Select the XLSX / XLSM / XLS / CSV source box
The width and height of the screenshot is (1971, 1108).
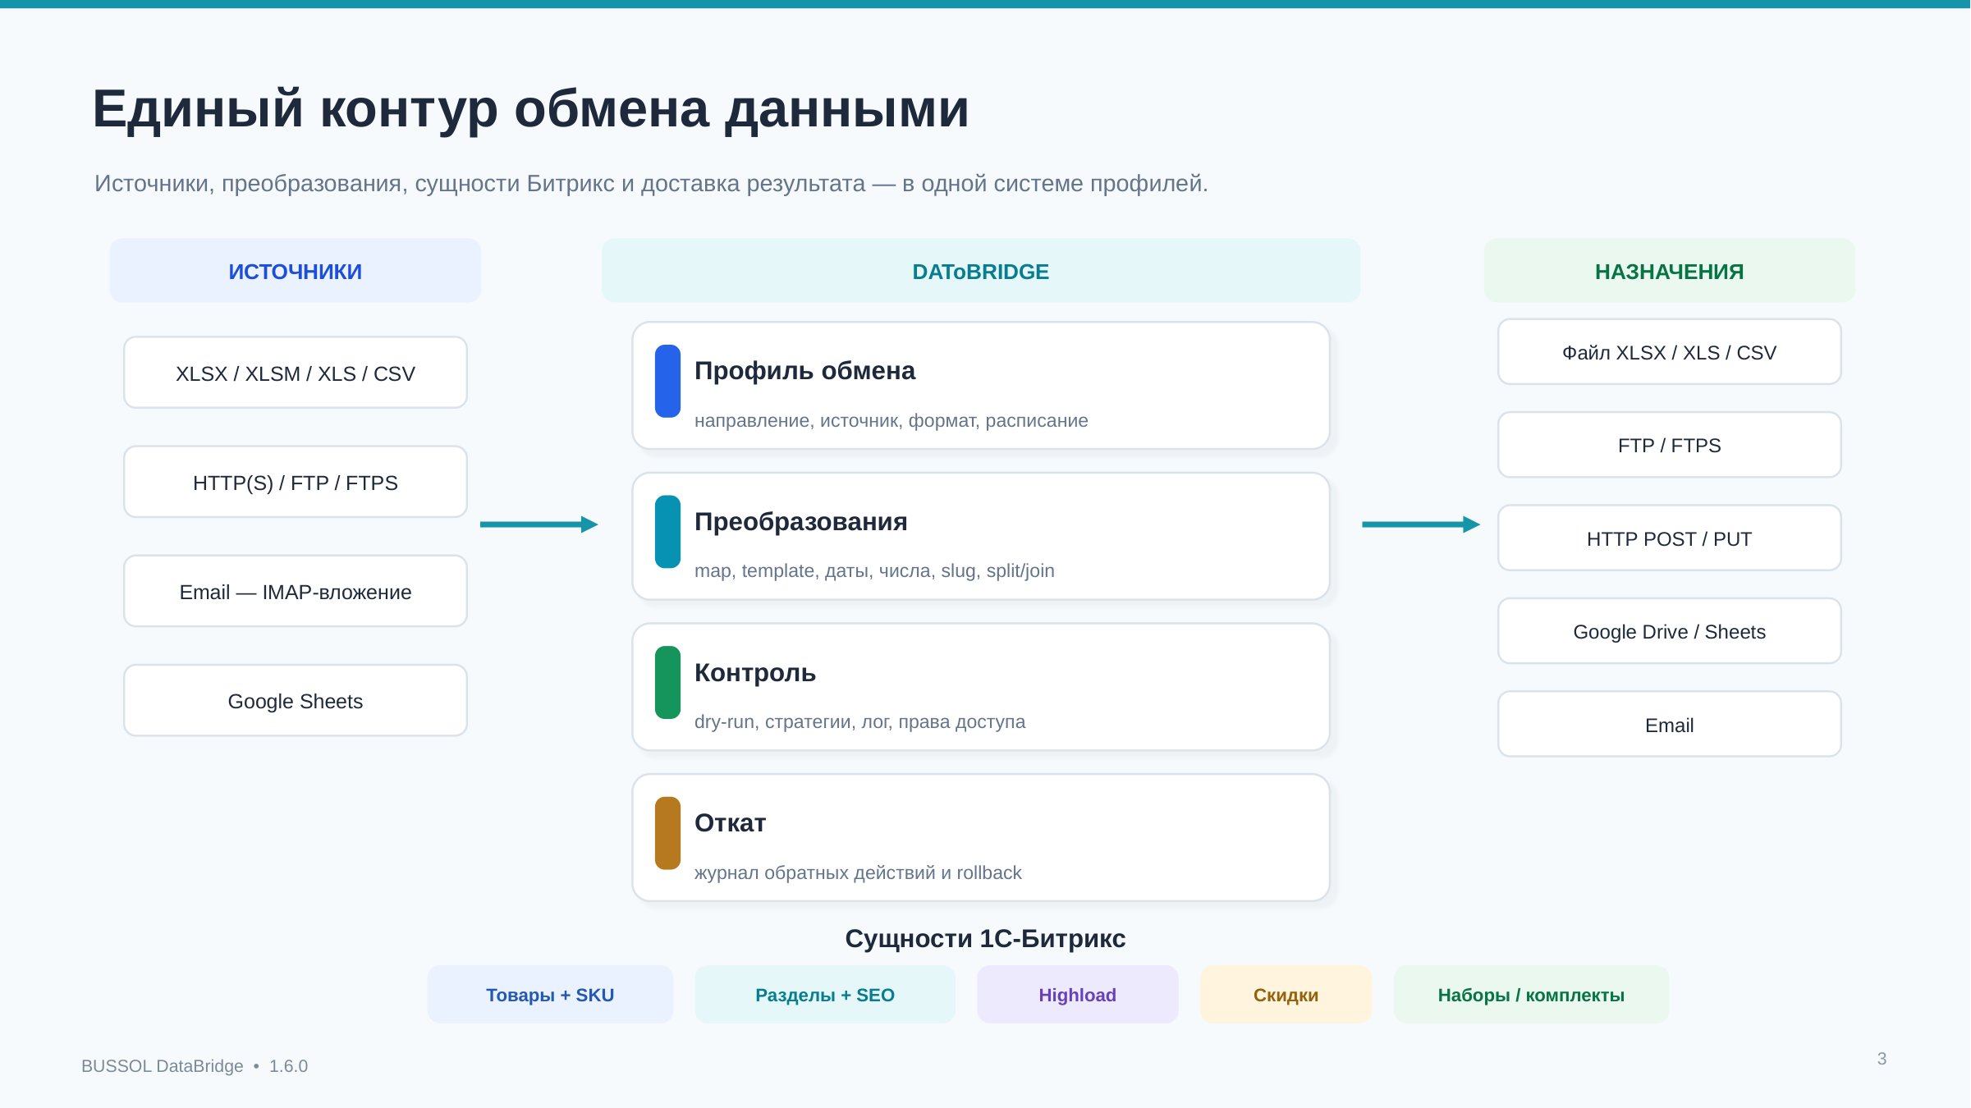[x=296, y=373]
